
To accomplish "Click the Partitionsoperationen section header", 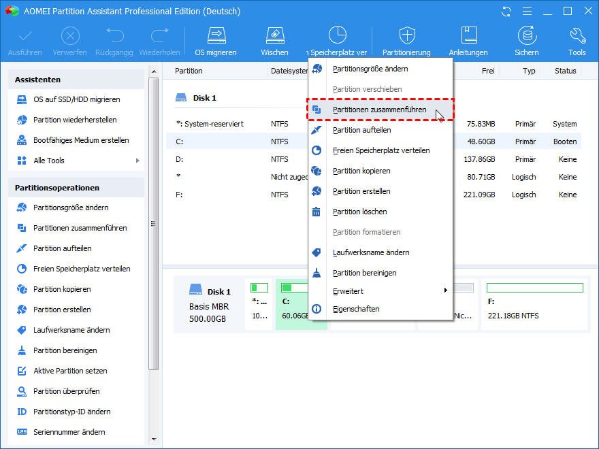I will point(76,188).
